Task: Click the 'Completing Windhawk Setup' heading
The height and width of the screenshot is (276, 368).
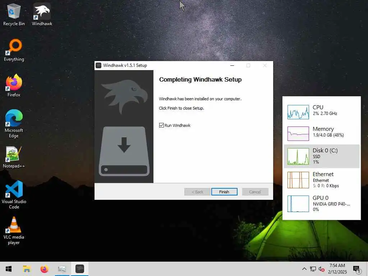Action: pos(201,79)
